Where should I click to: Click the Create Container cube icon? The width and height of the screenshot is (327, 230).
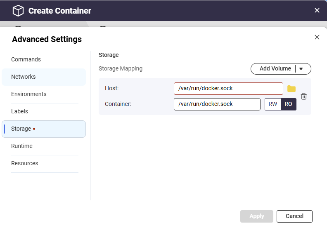tap(18, 11)
